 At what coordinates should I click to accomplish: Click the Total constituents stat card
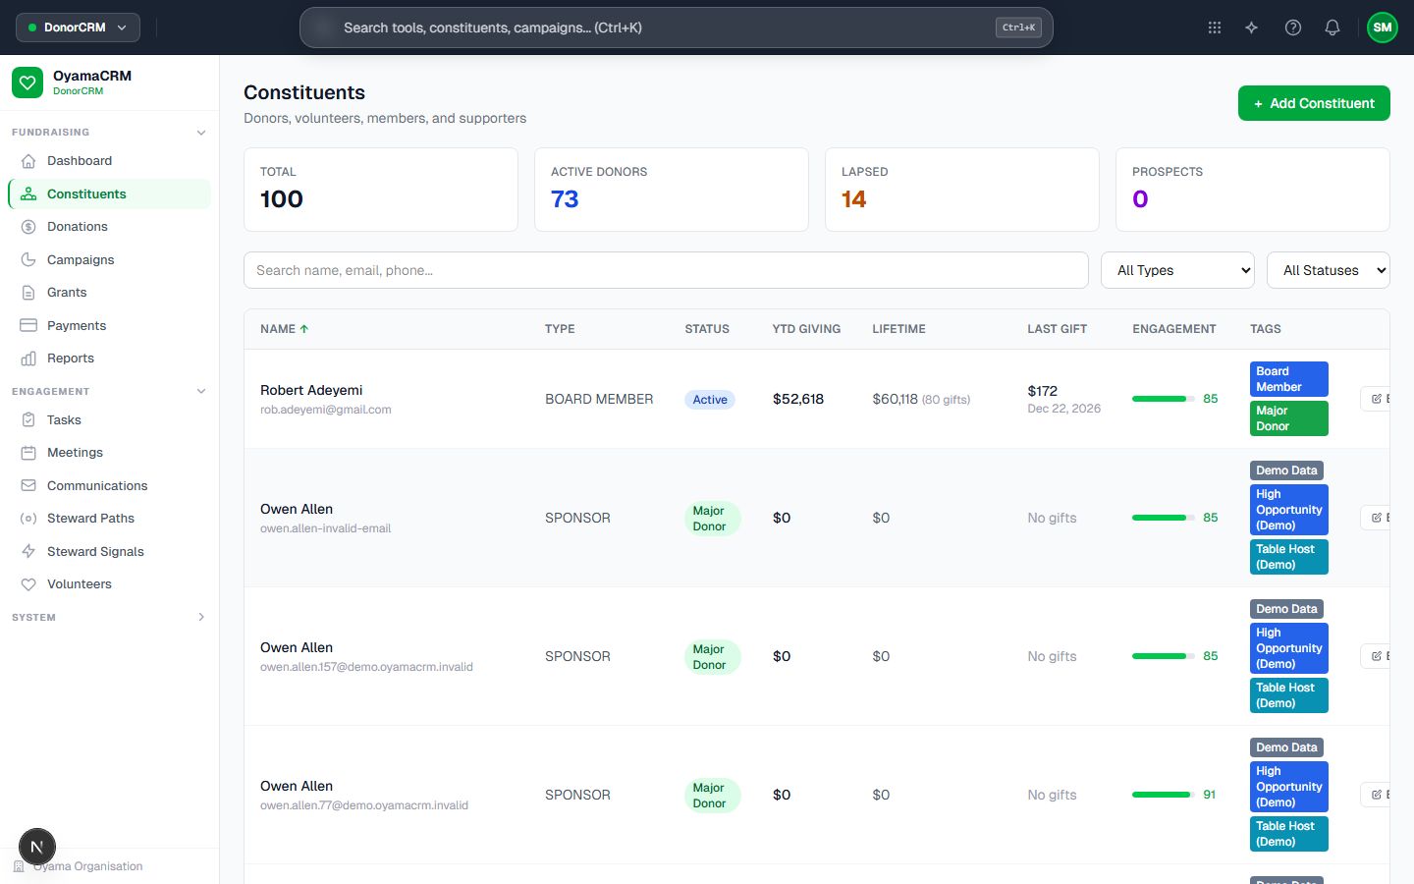tap(381, 190)
